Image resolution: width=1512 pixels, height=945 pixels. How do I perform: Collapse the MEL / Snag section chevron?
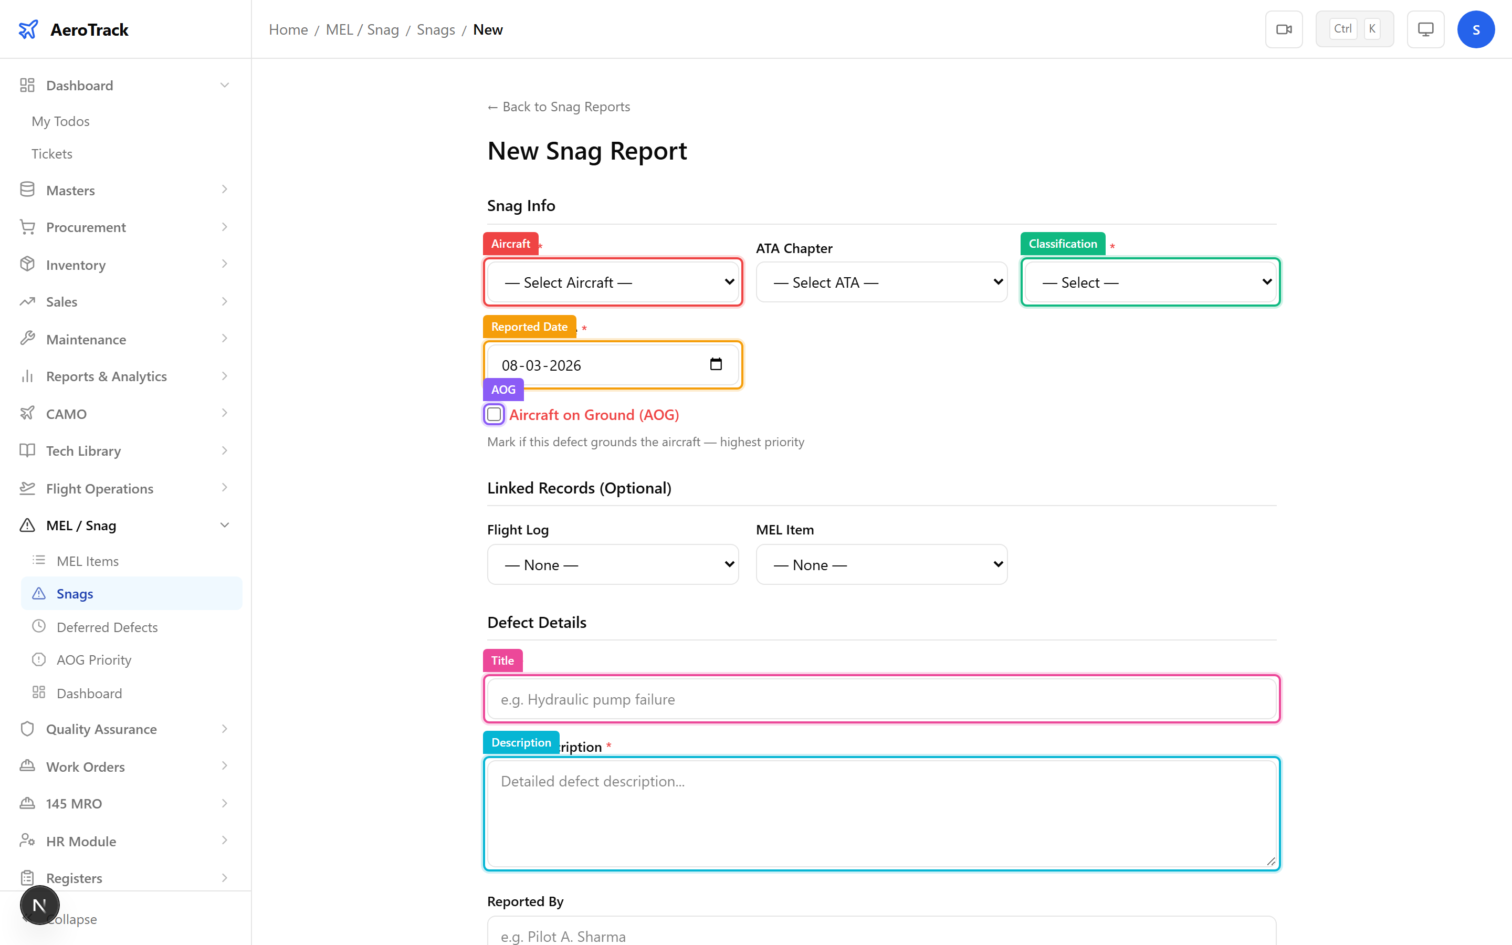pyautogui.click(x=225, y=525)
